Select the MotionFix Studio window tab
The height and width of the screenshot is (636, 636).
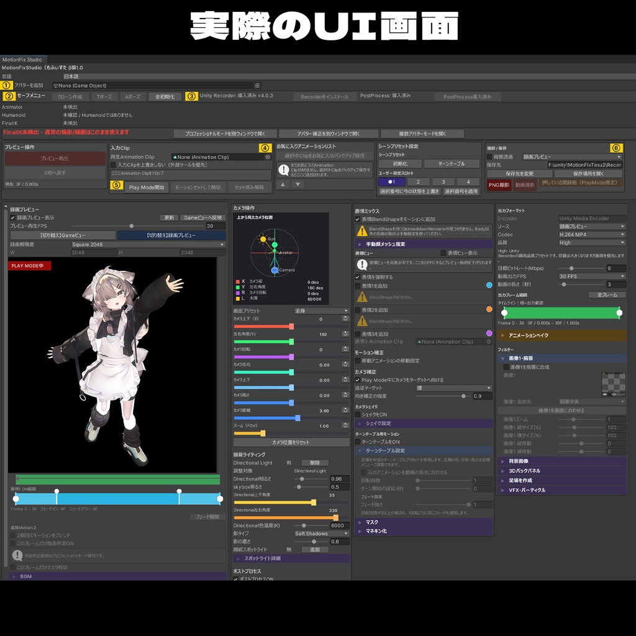23,60
